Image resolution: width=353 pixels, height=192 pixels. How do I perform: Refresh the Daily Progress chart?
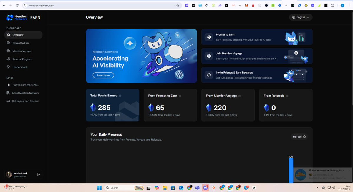coord(299,137)
